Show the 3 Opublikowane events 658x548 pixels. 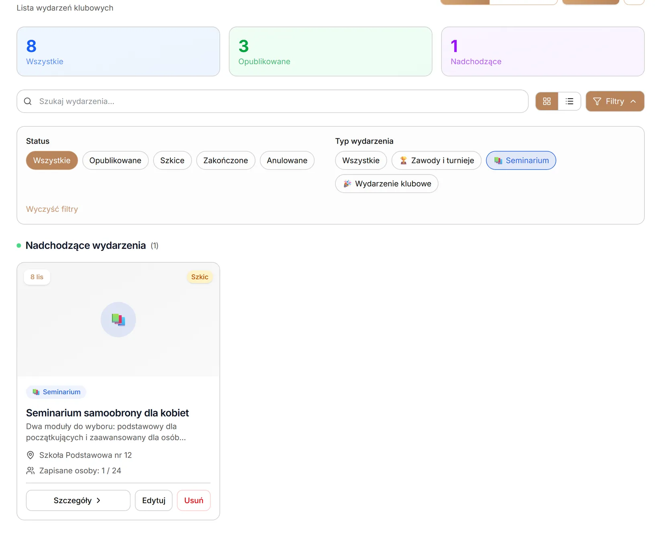(x=331, y=52)
